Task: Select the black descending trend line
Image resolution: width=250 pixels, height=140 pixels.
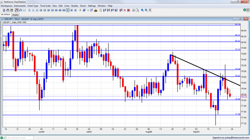Action: click(205, 70)
